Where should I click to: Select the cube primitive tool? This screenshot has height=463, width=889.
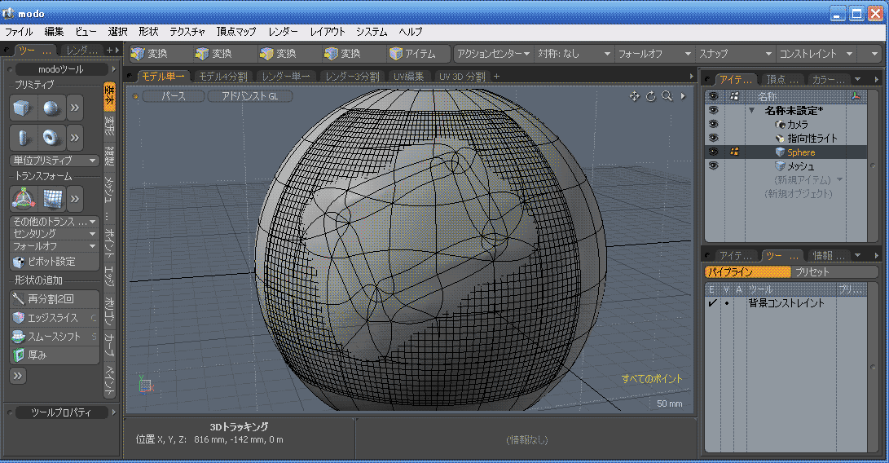[23, 108]
